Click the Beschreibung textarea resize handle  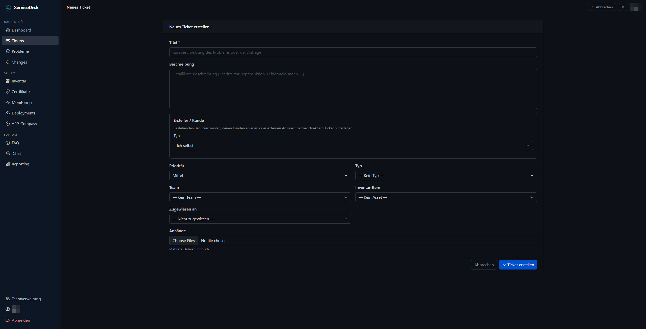tap(535, 107)
